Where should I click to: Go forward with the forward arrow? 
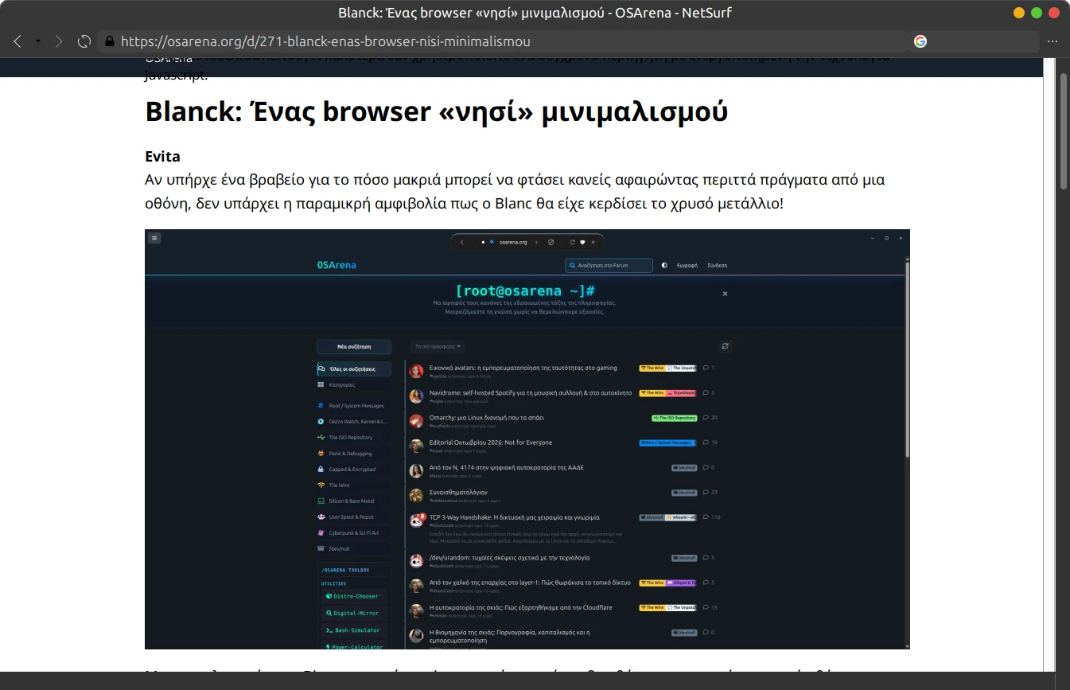[59, 41]
